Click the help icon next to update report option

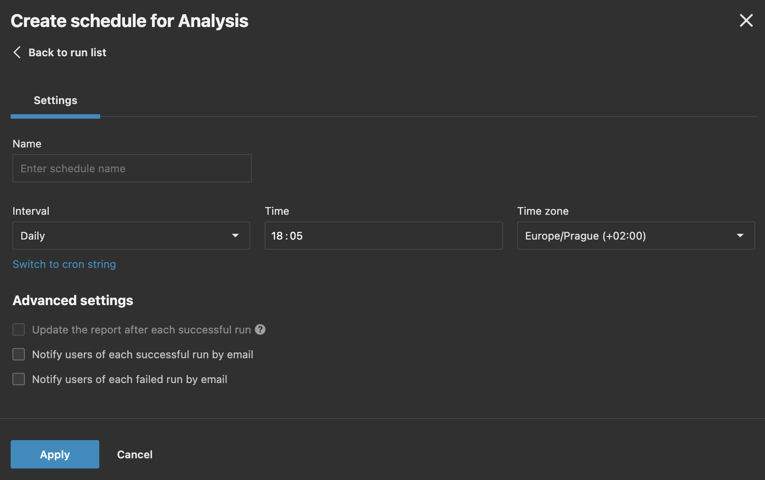point(260,329)
